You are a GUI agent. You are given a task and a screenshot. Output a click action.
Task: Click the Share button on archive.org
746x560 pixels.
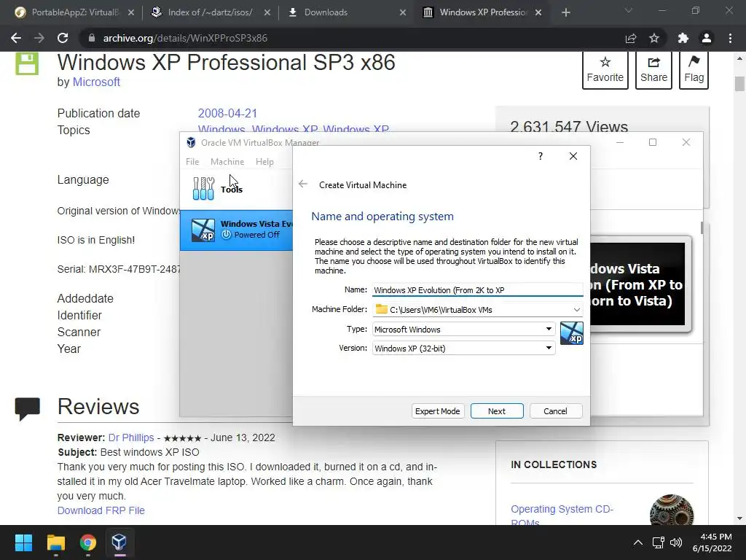(653, 70)
